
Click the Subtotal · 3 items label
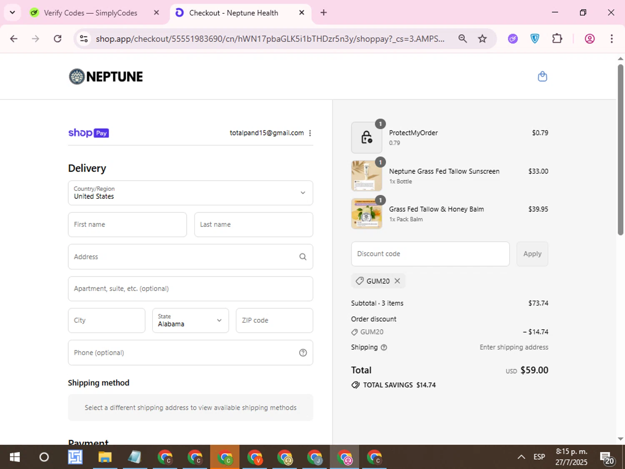(377, 303)
